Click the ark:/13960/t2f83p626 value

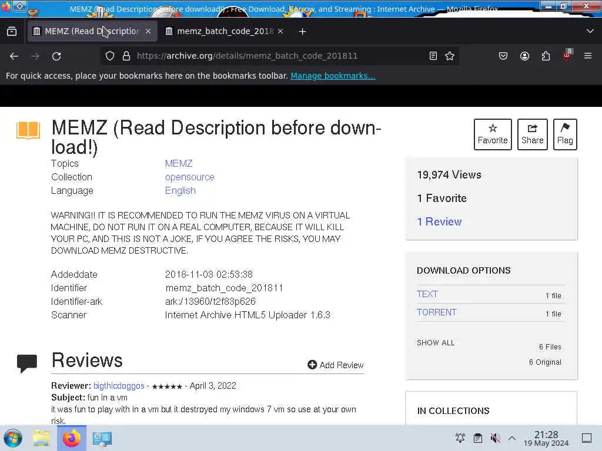tap(210, 301)
